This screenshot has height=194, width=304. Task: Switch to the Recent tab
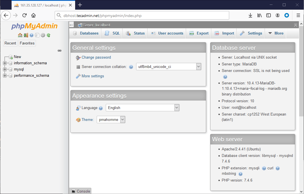[x=10, y=43]
